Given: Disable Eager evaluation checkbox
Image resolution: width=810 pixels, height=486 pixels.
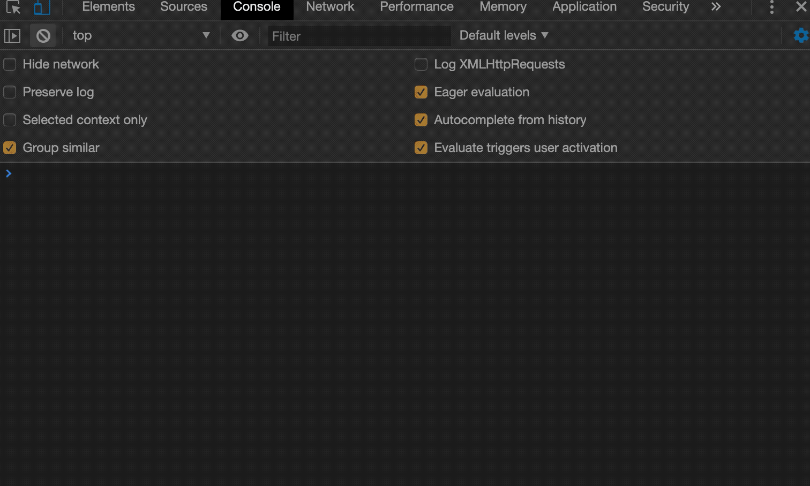Looking at the screenshot, I should tap(421, 93).
